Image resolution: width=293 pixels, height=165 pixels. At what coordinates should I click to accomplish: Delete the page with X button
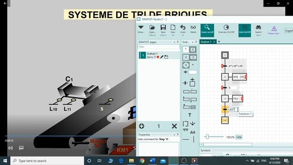(x=174, y=126)
